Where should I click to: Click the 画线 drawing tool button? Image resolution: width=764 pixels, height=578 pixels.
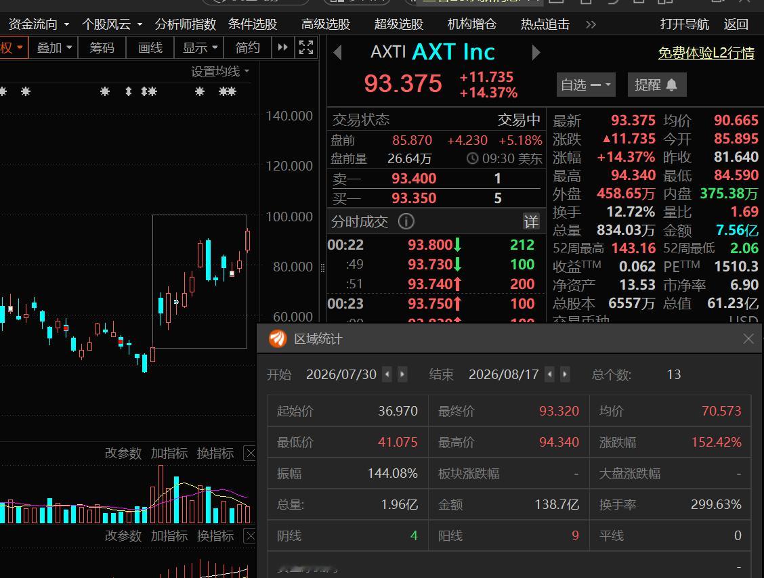click(150, 47)
